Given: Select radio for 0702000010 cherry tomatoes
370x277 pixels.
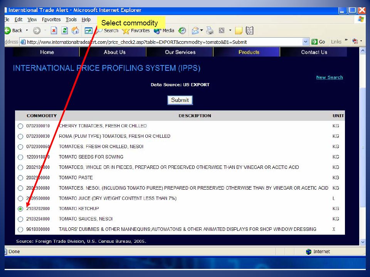Looking at the screenshot, I should 20,126.
